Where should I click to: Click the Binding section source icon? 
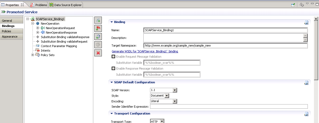[306, 22]
